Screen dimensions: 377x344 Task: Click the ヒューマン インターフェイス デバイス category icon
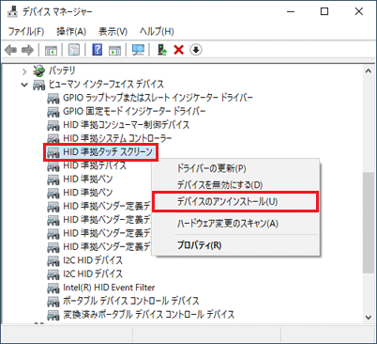pyautogui.click(x=39, y=85)
